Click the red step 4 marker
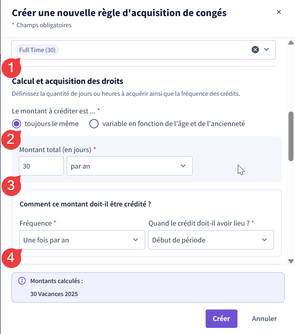Image resolution: width=295 pixels, height=334 pixels. (x=11, y=258)
